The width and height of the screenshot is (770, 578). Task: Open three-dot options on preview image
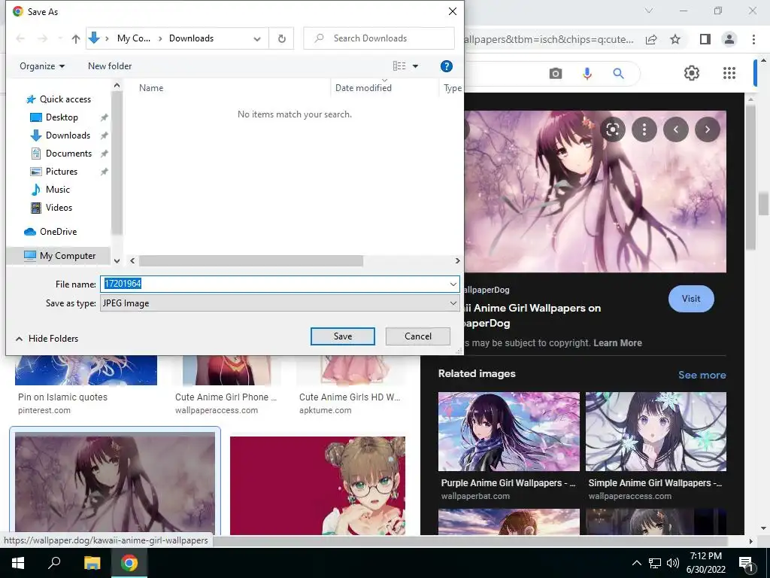click(x=644, y=129)
